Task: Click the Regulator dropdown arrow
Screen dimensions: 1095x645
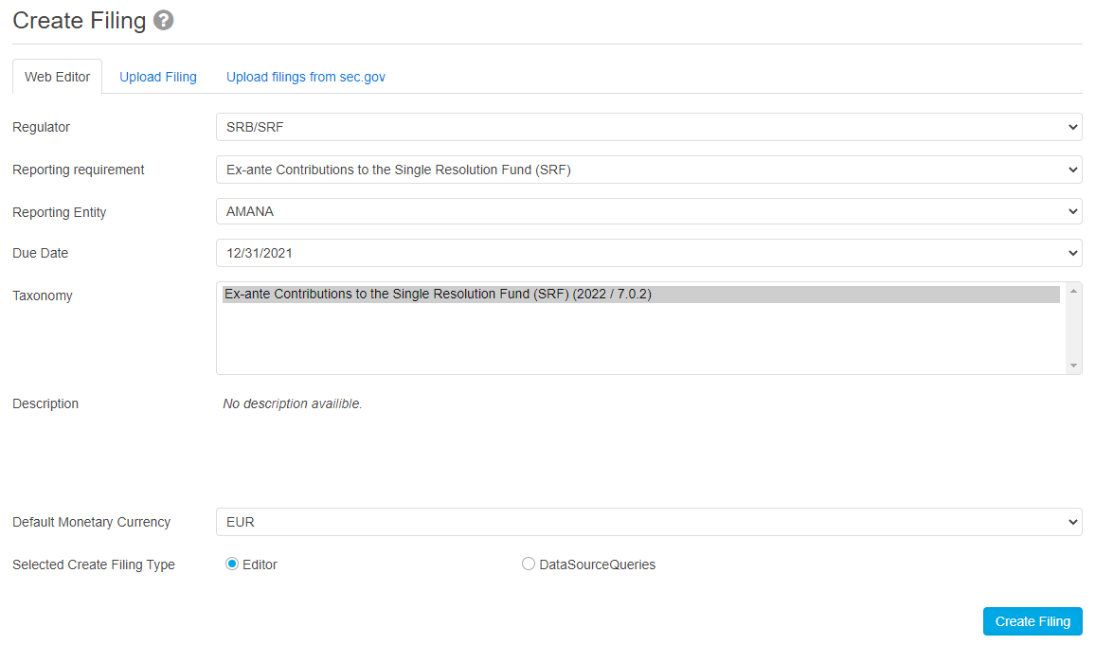Action: pos(1072,127)
